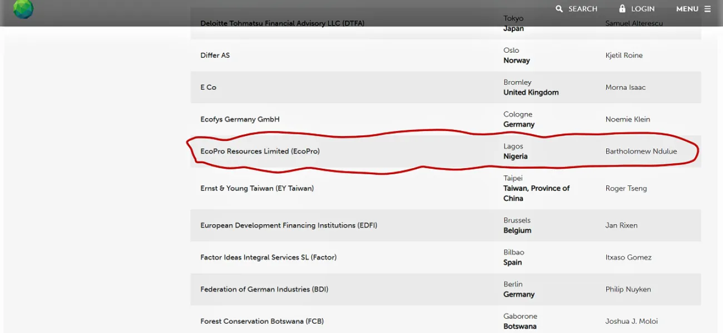Open the hamburger menu icon
Image resolution: width=723 pixels, height=333 pixels.
point(707,8)
